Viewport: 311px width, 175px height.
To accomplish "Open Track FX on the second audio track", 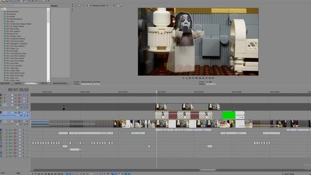I will tap(10, 133).
